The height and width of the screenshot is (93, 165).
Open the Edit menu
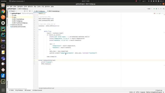(11, 6)
